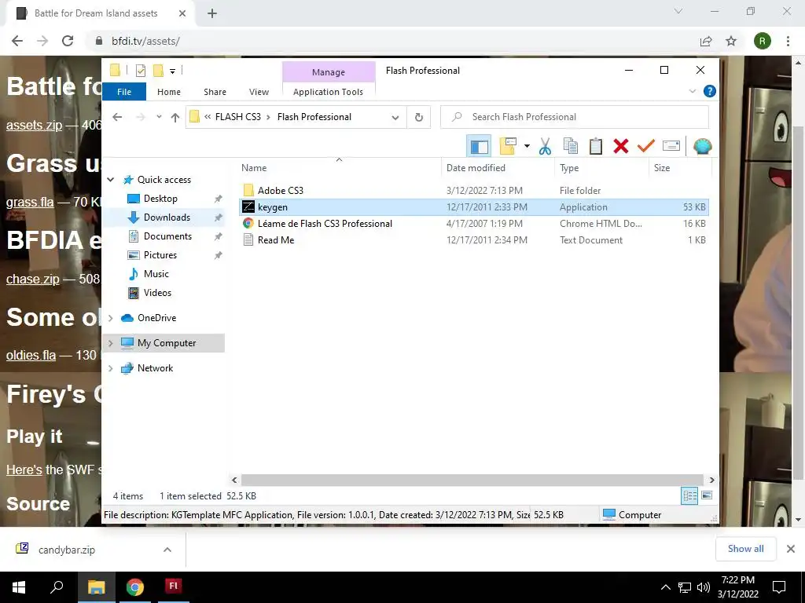Click the Properties checkmark icon in title bar
This screenshot has width=805, height=603.
140,71
